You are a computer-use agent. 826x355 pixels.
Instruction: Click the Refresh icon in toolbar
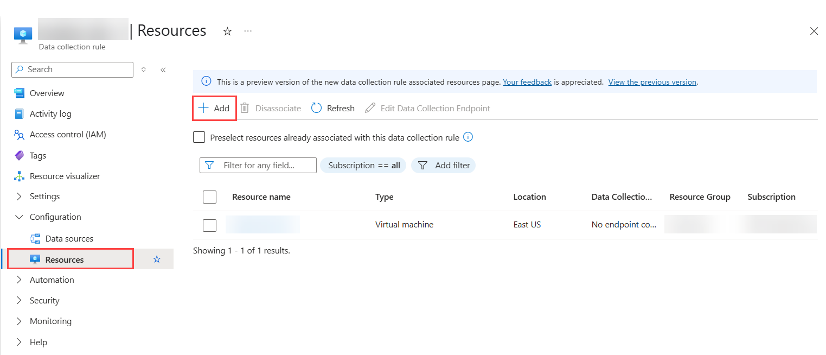coord(317,108)
